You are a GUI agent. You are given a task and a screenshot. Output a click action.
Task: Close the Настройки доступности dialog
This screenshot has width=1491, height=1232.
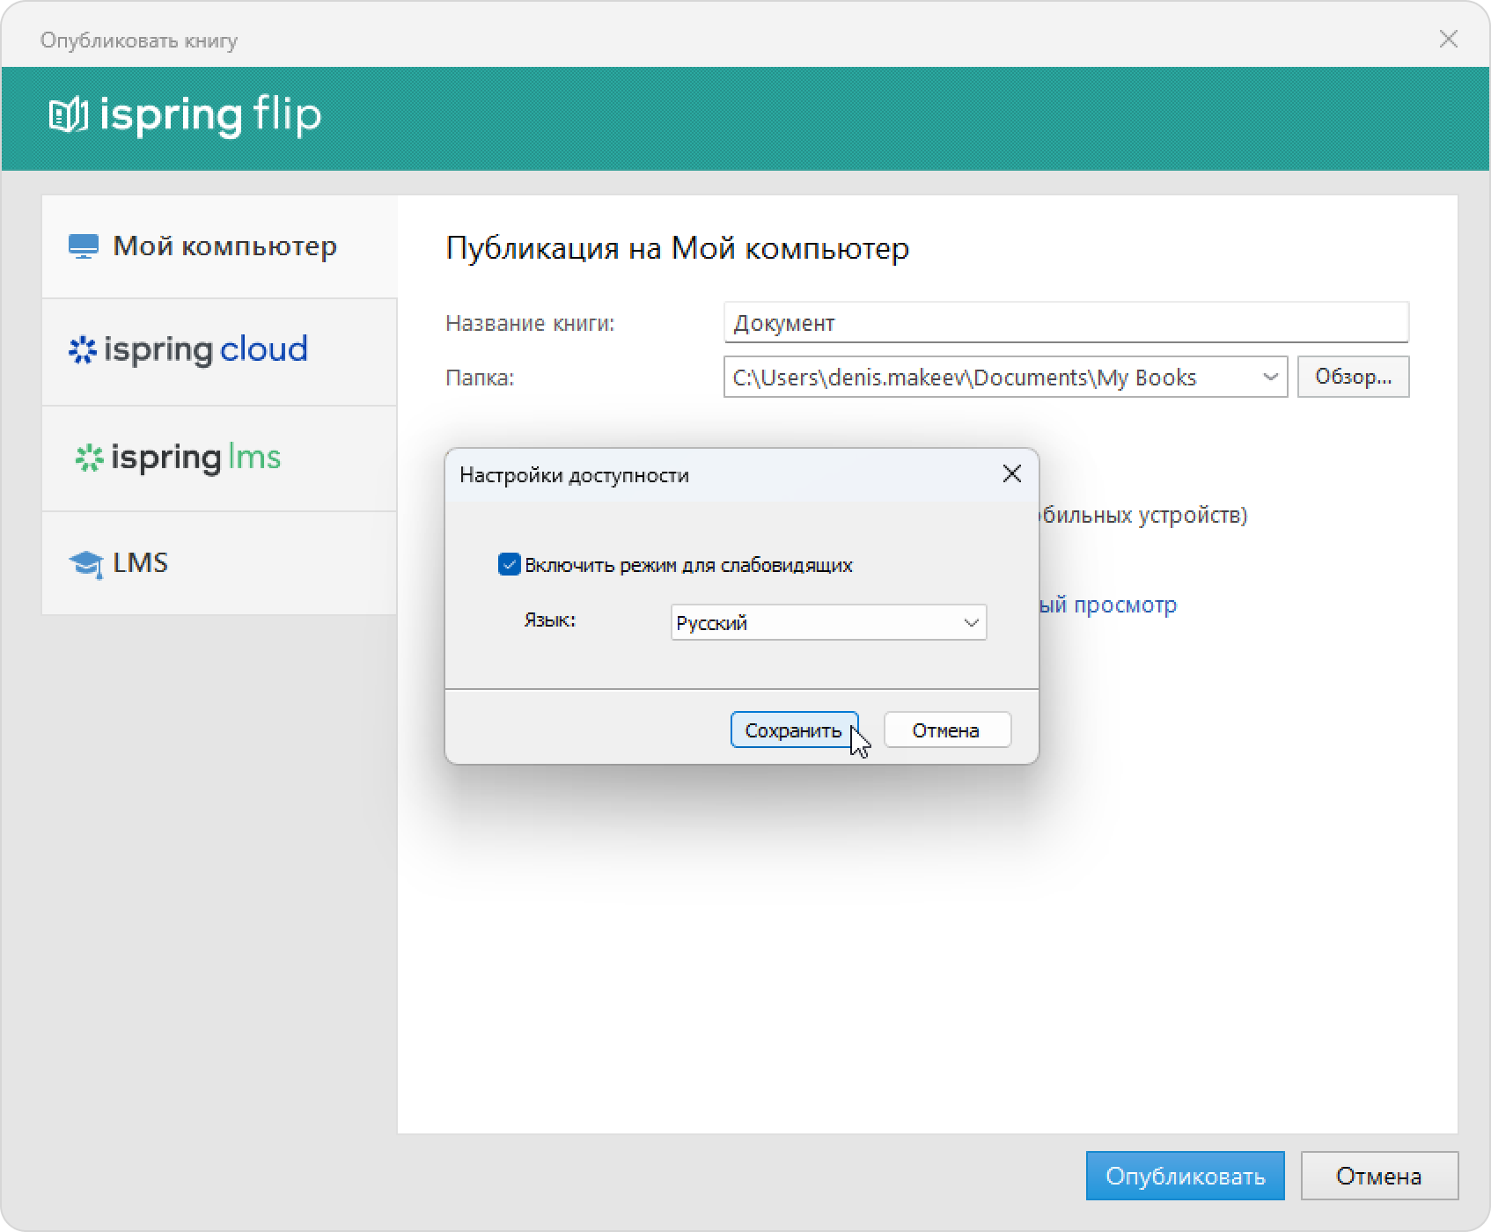[x=1012, y=474]
